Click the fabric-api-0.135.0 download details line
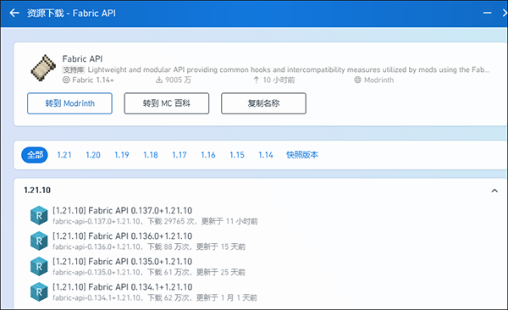The width and height of the screenshot is (508, 310). pos(149,273)
